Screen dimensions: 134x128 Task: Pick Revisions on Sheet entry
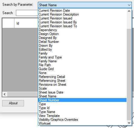(x=82, y=85)
